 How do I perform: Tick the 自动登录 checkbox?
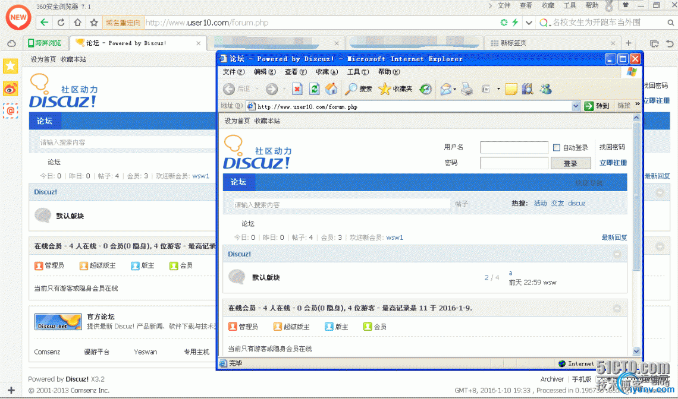(x=557, y=148)
